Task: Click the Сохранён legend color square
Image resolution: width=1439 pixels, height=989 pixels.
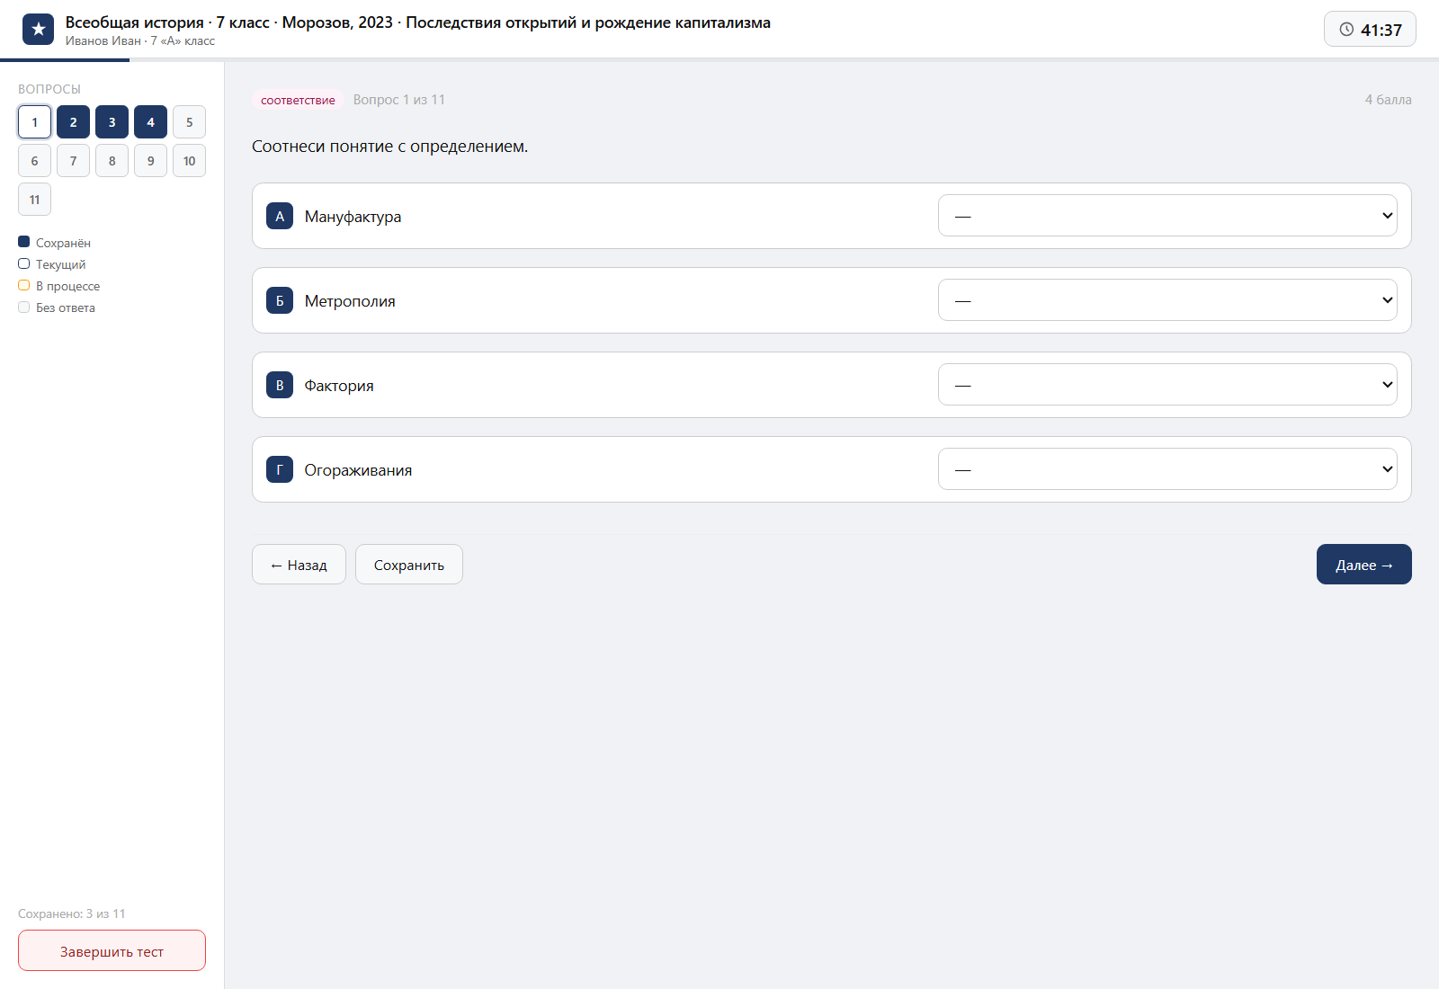Action: click(24, 242)
